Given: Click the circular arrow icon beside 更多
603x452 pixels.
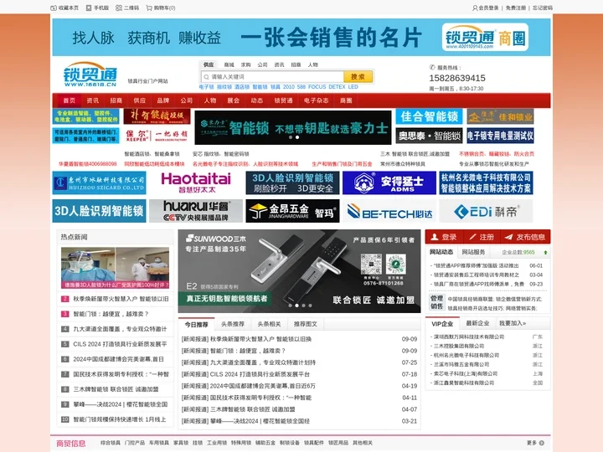Looking at the screenshot, I should pyautogui.click(x=542, y=443).
